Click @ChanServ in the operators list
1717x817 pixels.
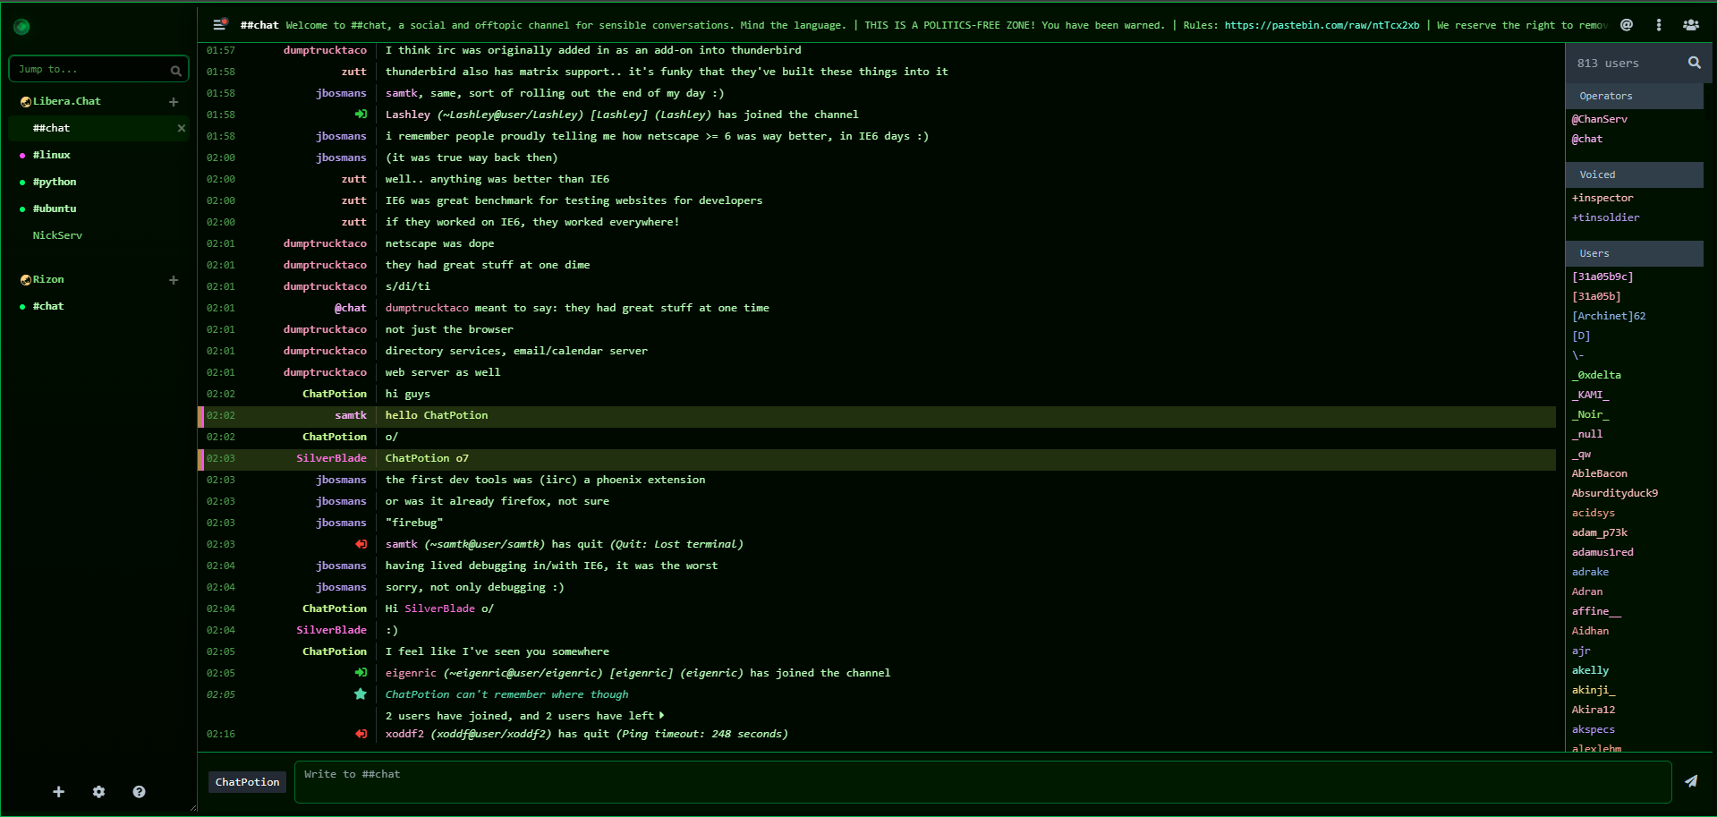click(1600, 119)
